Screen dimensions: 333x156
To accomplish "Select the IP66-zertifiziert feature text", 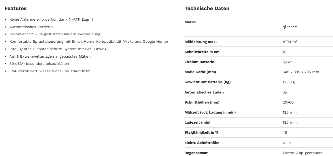I will coord(49,71).
